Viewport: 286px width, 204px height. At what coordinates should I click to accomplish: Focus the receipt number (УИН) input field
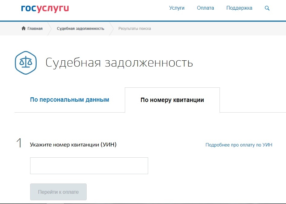[x=89, y=166]
